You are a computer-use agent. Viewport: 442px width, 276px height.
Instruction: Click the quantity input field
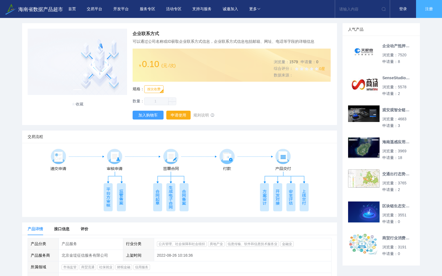coord(156,101)
